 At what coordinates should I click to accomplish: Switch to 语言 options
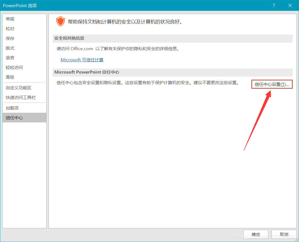click(24, 58)
